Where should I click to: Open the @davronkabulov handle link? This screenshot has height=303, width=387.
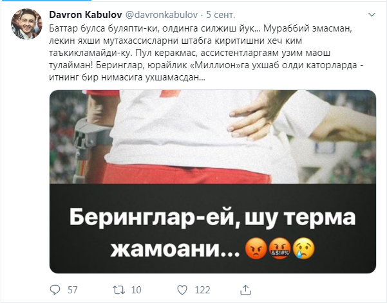pos(162,15)
